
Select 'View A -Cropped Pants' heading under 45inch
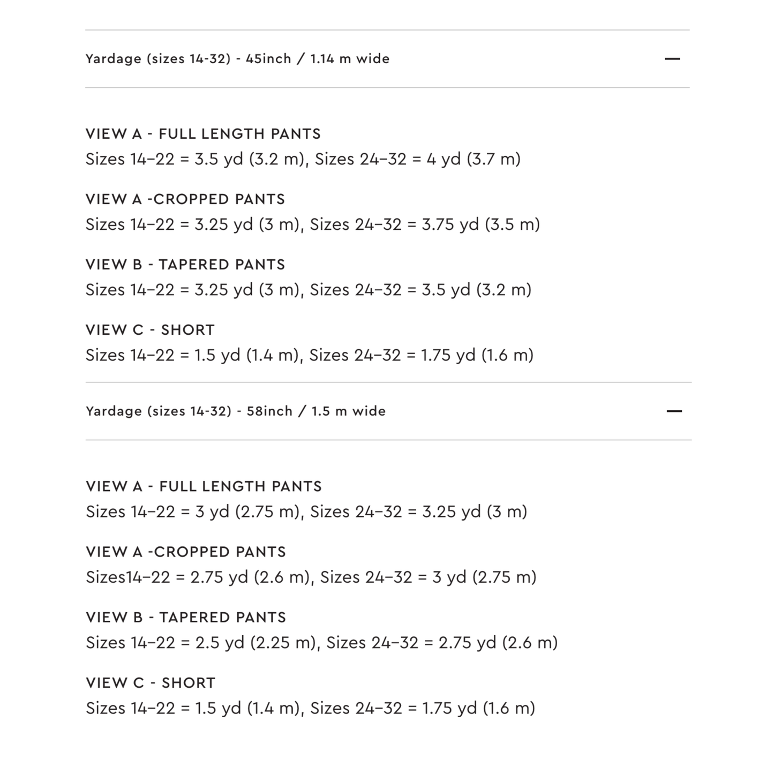(x=185, y=199)
